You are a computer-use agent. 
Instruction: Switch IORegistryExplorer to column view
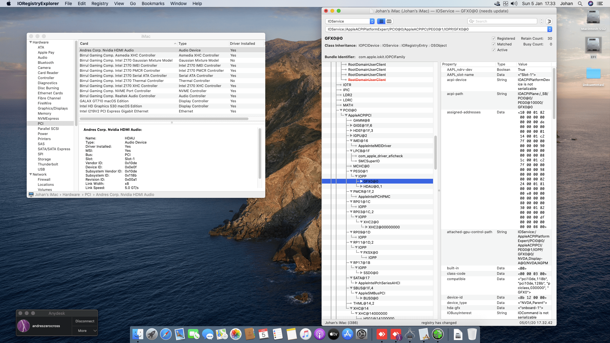389,21
